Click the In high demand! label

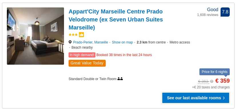(82, 55)
